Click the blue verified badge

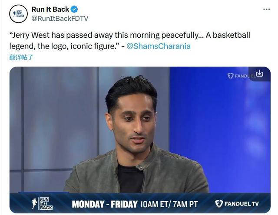coord(74,9)
